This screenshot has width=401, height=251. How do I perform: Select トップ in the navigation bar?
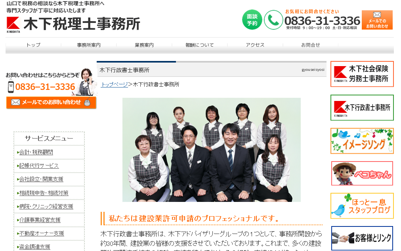(33, 45)
